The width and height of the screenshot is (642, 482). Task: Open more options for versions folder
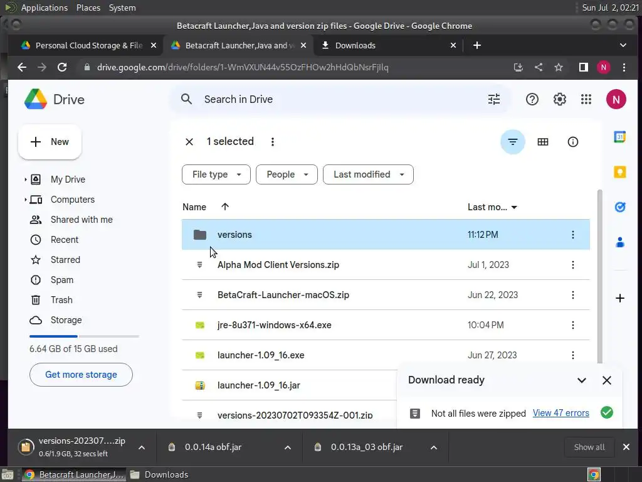[573, 235]
